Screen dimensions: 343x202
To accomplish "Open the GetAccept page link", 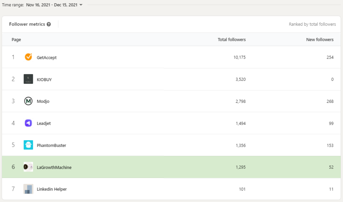I will click(47, 58).
